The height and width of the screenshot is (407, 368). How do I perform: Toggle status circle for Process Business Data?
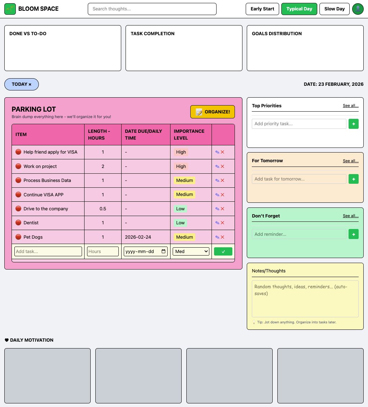pos(18,180)
